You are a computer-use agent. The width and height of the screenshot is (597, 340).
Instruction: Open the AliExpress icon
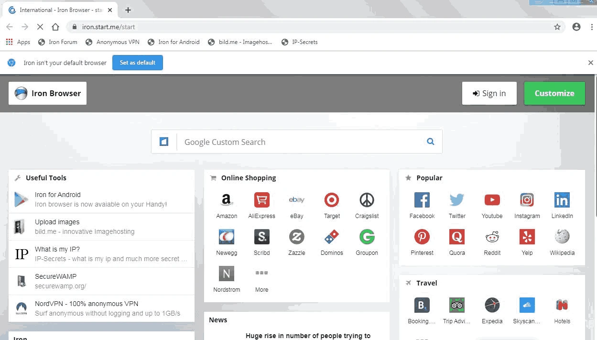(x=261, y=200)
